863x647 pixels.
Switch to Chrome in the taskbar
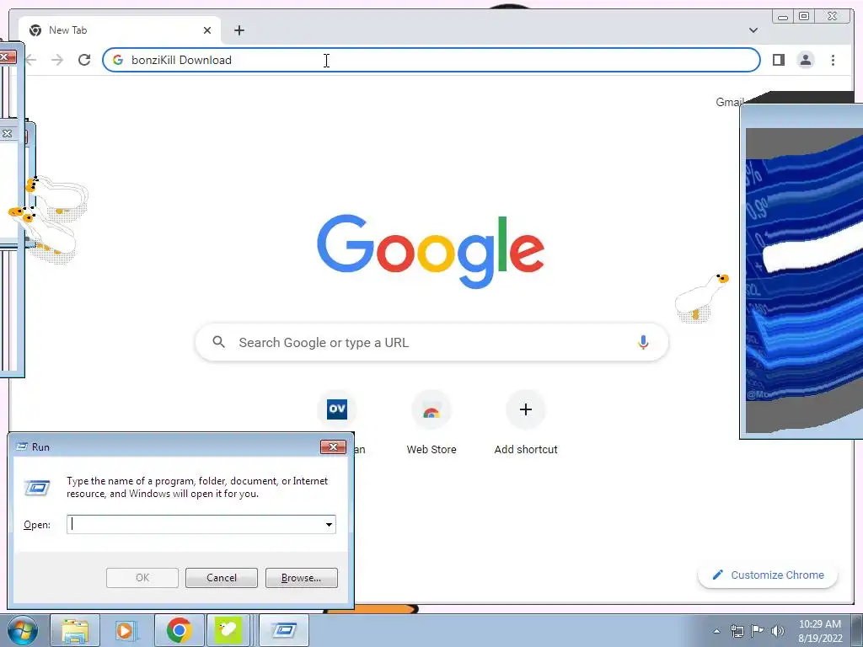(x=179, y=630)
